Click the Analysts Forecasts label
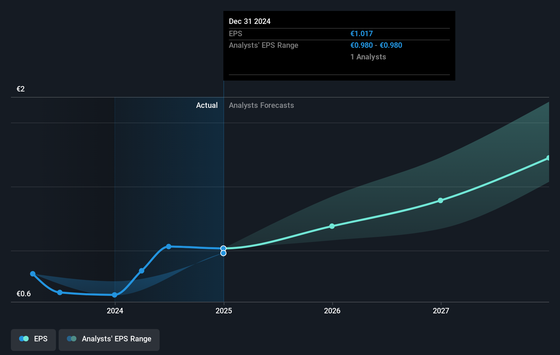Image resolution: width=560 pixels, height=355 pixels. [x=261, y=105]
